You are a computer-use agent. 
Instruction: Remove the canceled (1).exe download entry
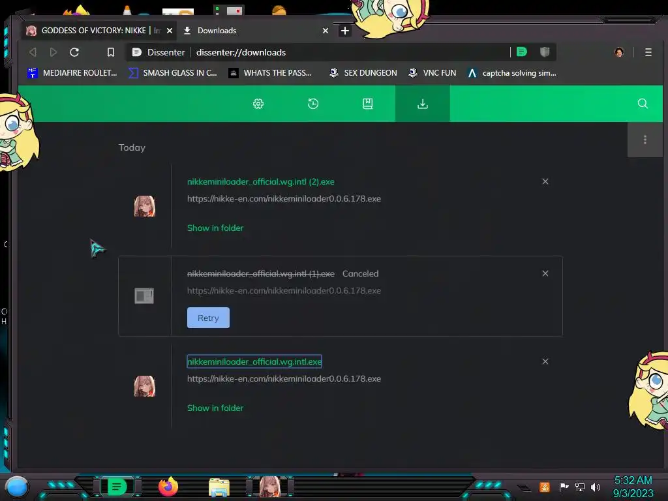pos(545,273)
